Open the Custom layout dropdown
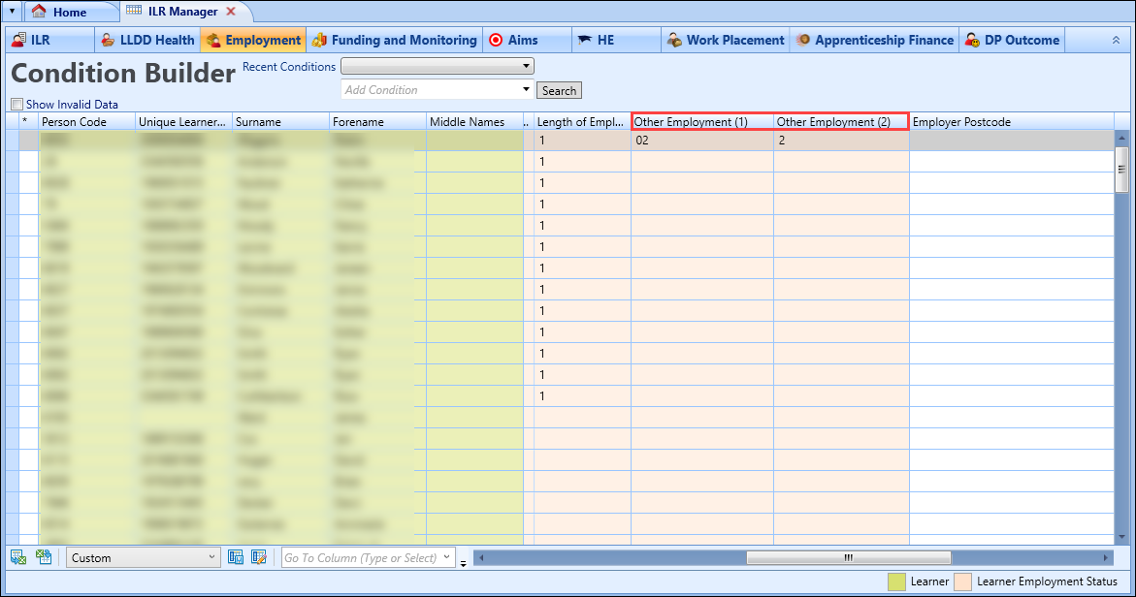Screen dimensions: 1136x597 click(x=144, y=558)
